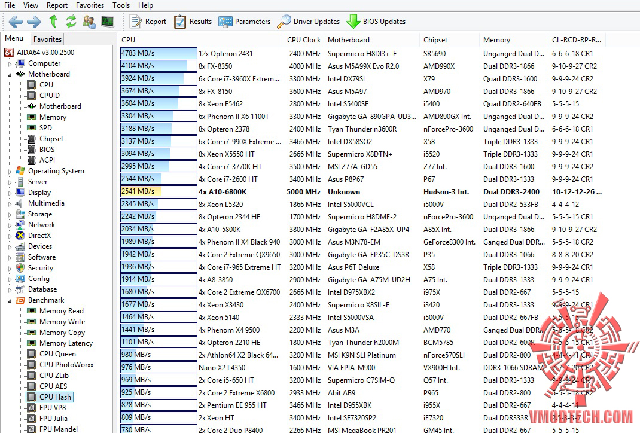Select the Memory tree item

pyautogui.click(x=47, y=117)
